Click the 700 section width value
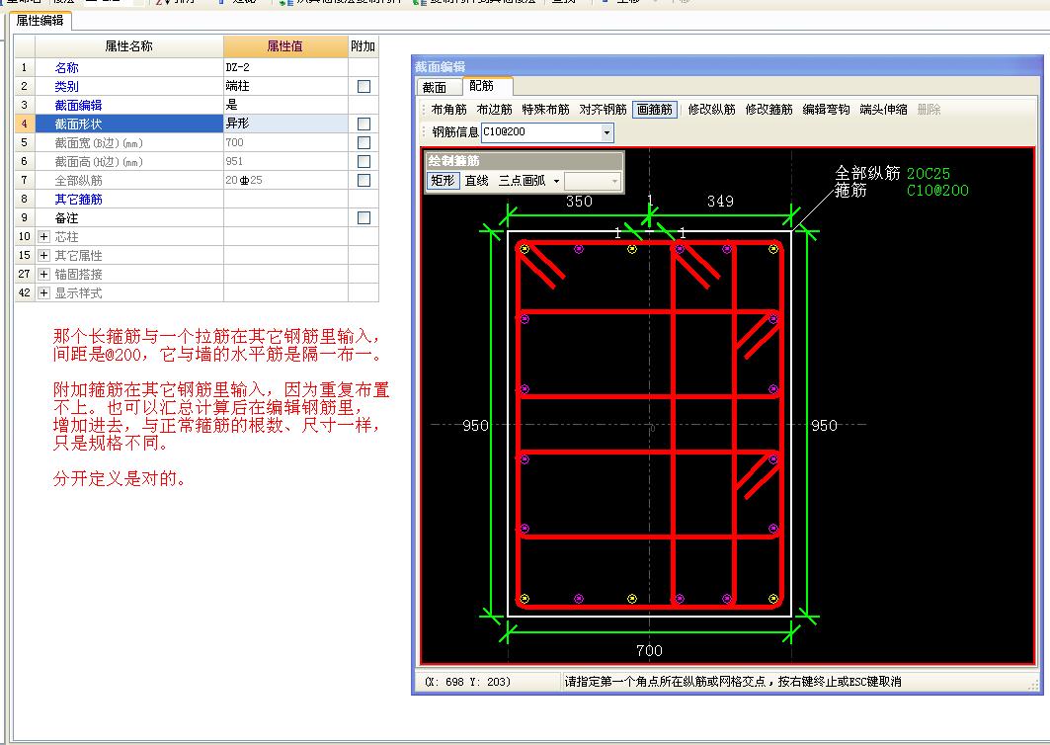This screenshot has height=745, width=1050. coord(285,142)
